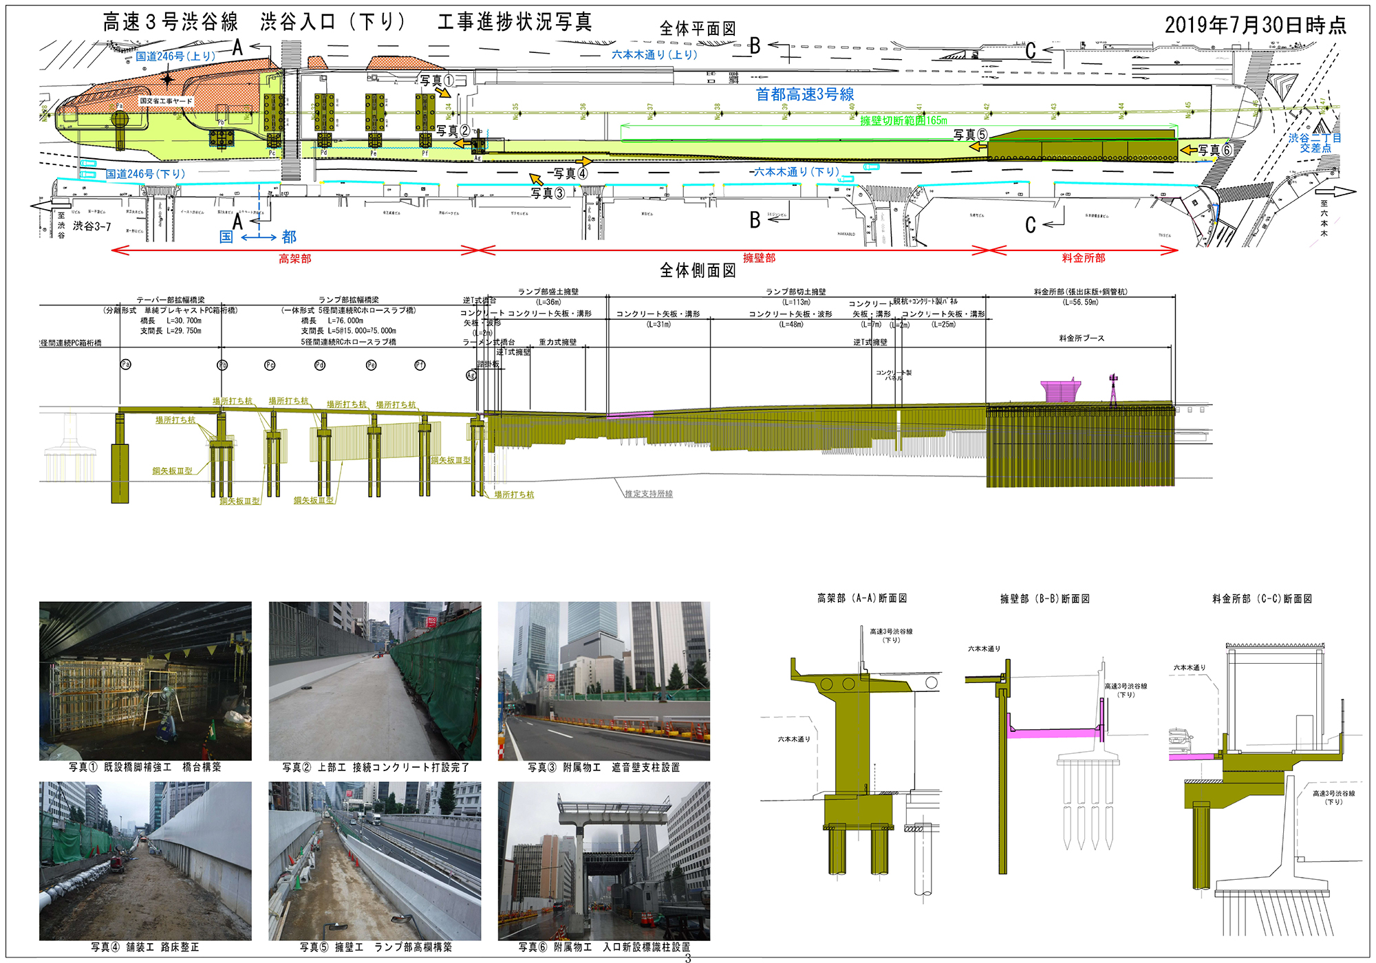
Task: Click the hollow left arrow toward 至渋谷
Action: pyautogui.click(x=50, y=205)
